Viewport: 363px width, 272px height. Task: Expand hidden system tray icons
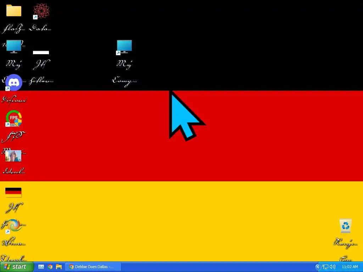click(318, 267)
